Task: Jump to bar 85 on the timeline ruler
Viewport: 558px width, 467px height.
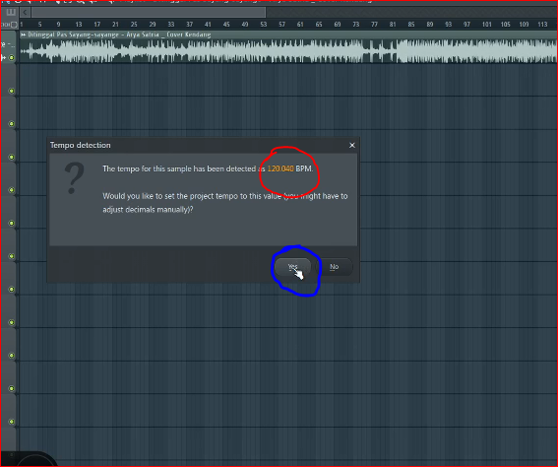Action: point(411,25)
